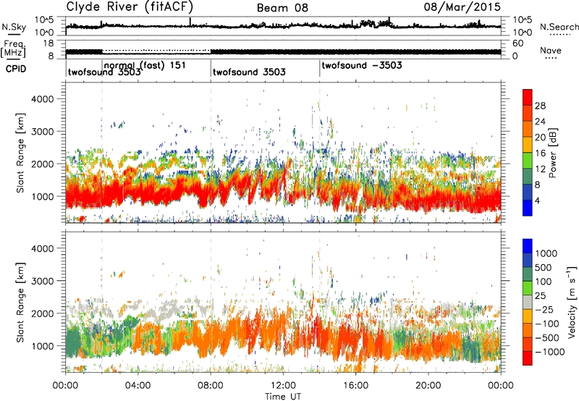The height and width of the screenshot is (401, 579).
Task: Click the '18' frequency axis tick label
Action: [48, 43]
